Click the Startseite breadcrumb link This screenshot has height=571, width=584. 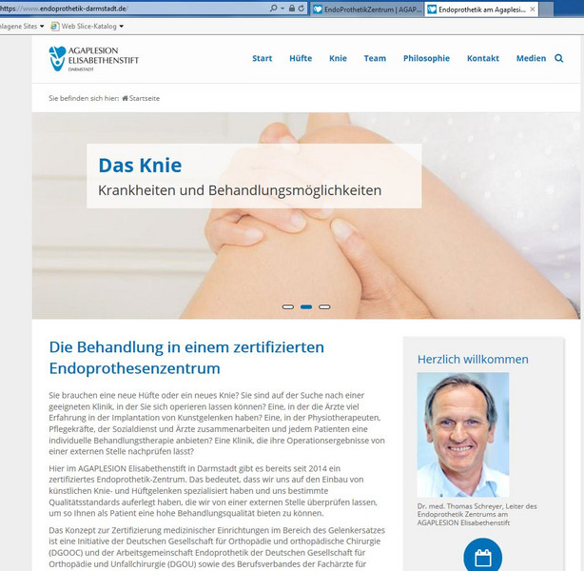(145, 98)
